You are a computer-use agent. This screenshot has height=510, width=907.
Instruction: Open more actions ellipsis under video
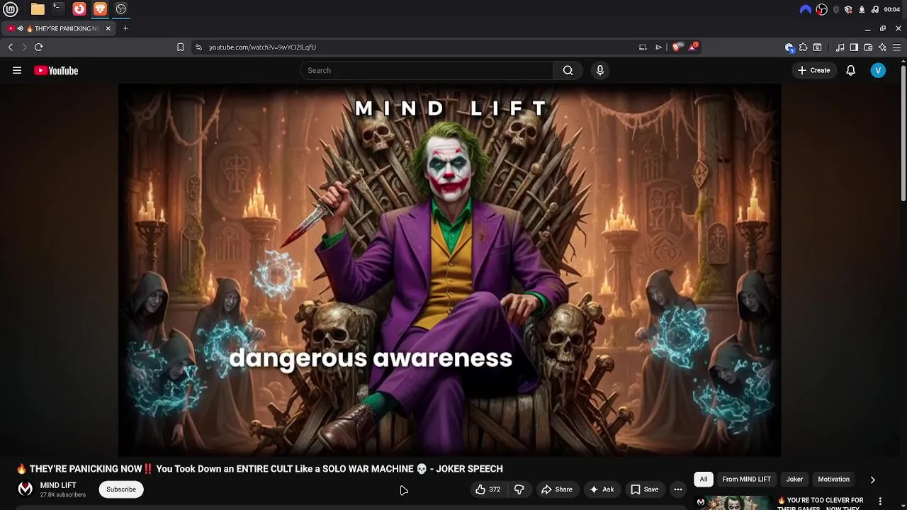[x=678, y=489]
